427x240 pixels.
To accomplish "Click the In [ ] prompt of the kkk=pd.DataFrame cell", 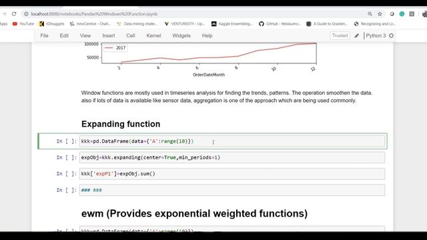I will (67, 141).
